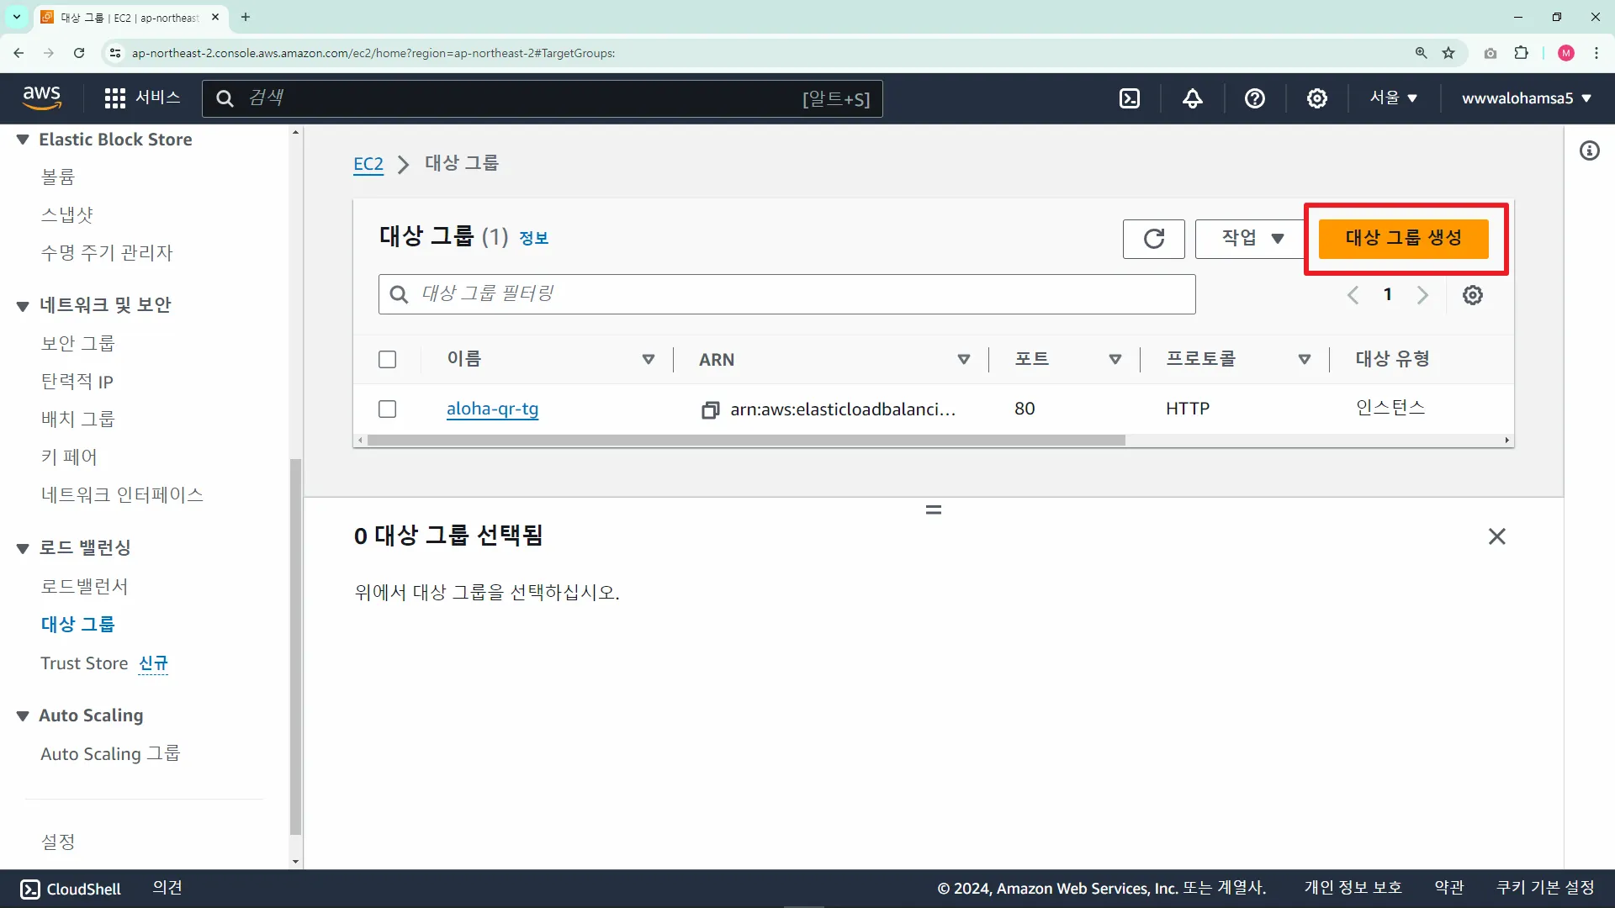Open table preferences gear icon
This screenshot has height=908, width=1615.
[x=1472, y=295]
